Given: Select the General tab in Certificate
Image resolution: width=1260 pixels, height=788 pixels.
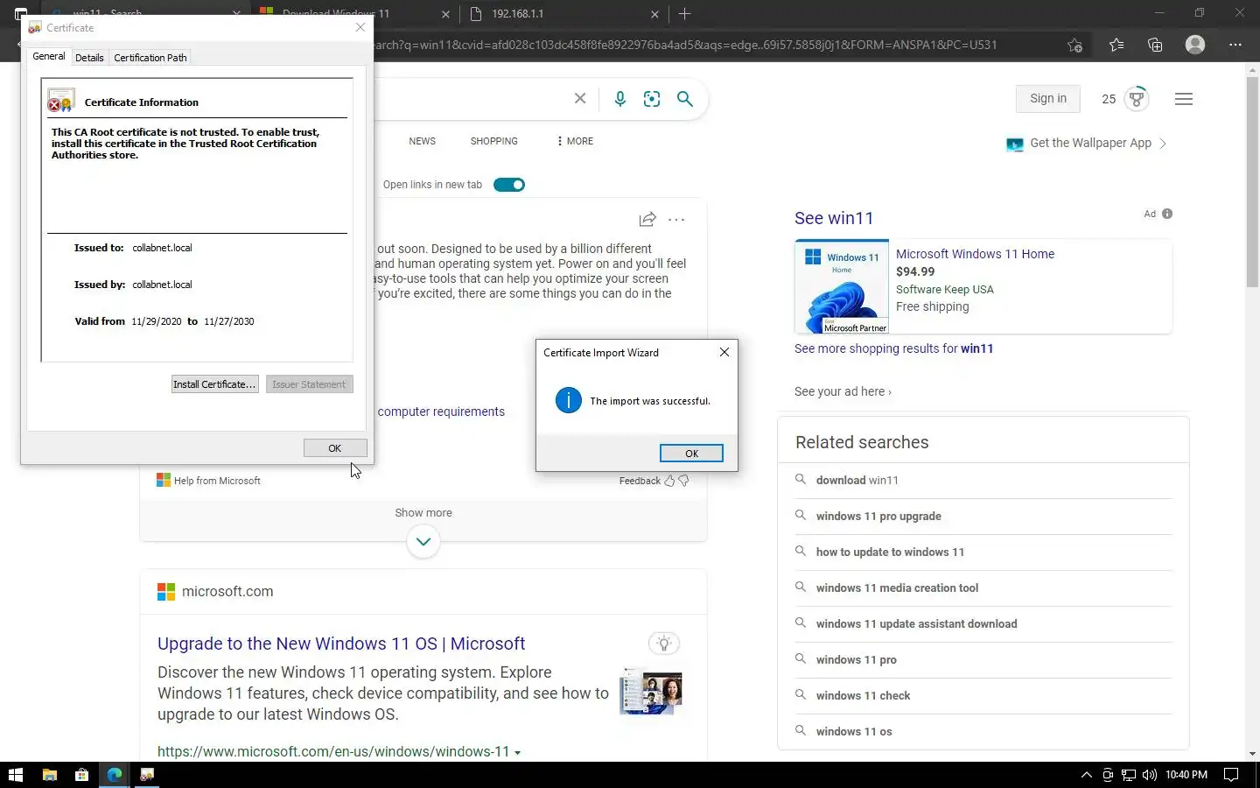Looking at the screenshot, I should 49,56.
